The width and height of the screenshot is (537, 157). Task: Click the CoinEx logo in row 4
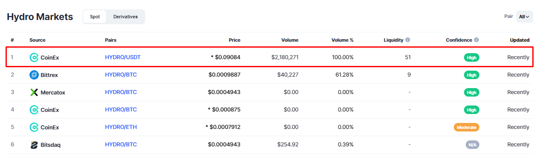click(x=34, y=110)
